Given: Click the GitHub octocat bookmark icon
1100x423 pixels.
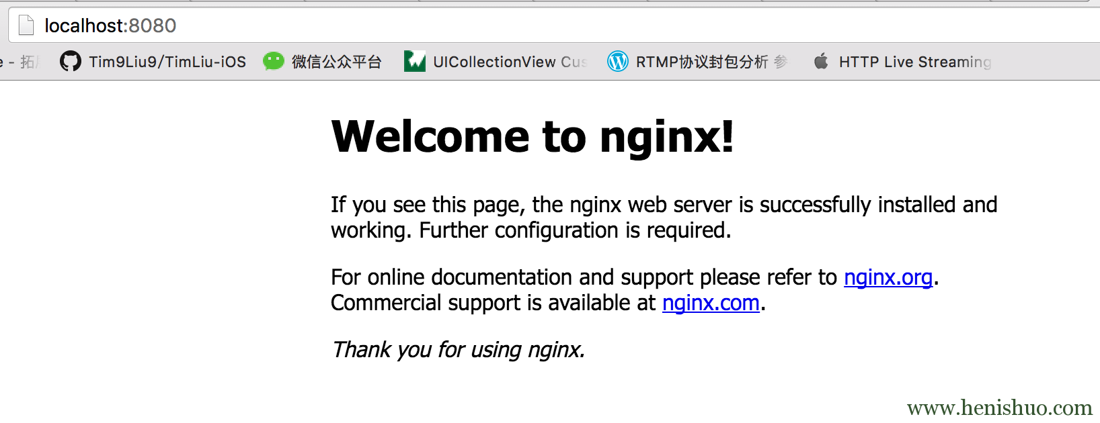Looking at the screenshot, I should point(71,61).
